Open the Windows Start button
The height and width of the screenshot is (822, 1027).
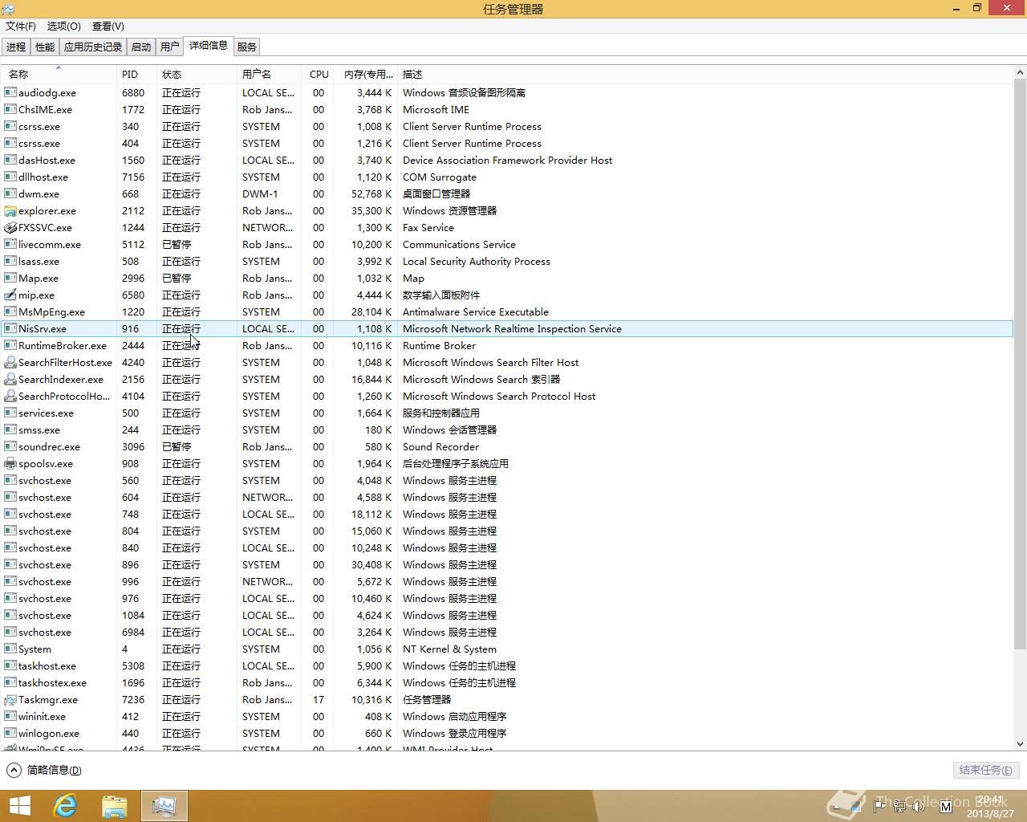[19, 806]
